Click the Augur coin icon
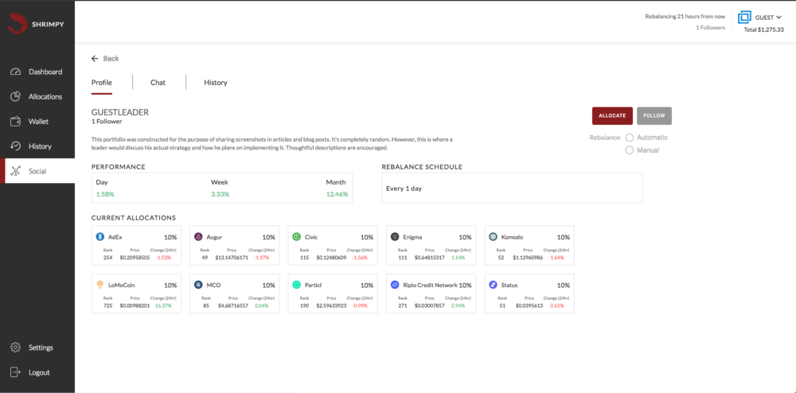The width and height of the screenshot is (796, 393). [198, 237]
